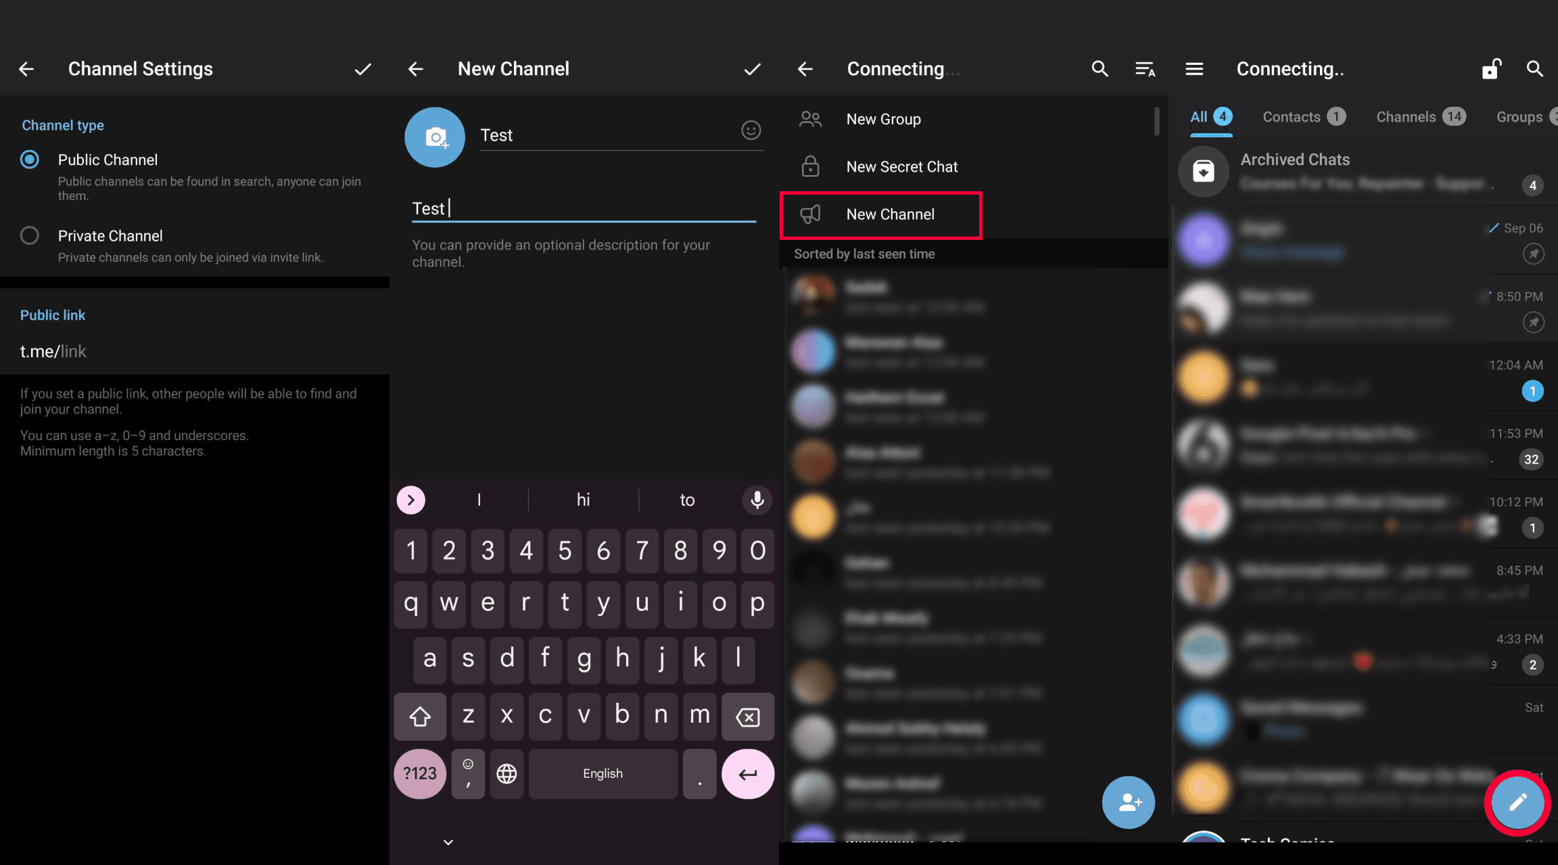
Task: Tap the add contact floating button
Action: [x=1129, y=802]
